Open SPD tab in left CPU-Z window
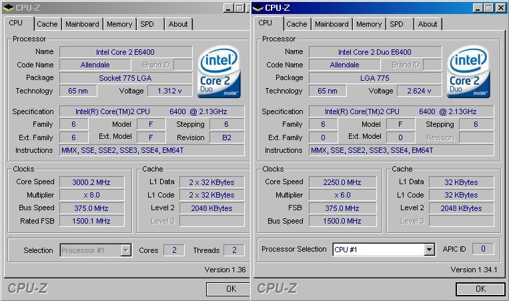This screenshot has height=301, width=509. point(150,24)
